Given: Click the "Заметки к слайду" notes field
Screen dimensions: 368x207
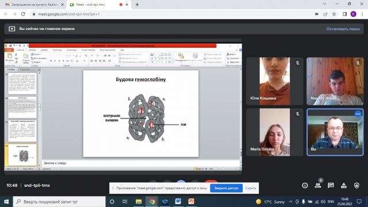Looking at the screenshot, I should [141, 163].
